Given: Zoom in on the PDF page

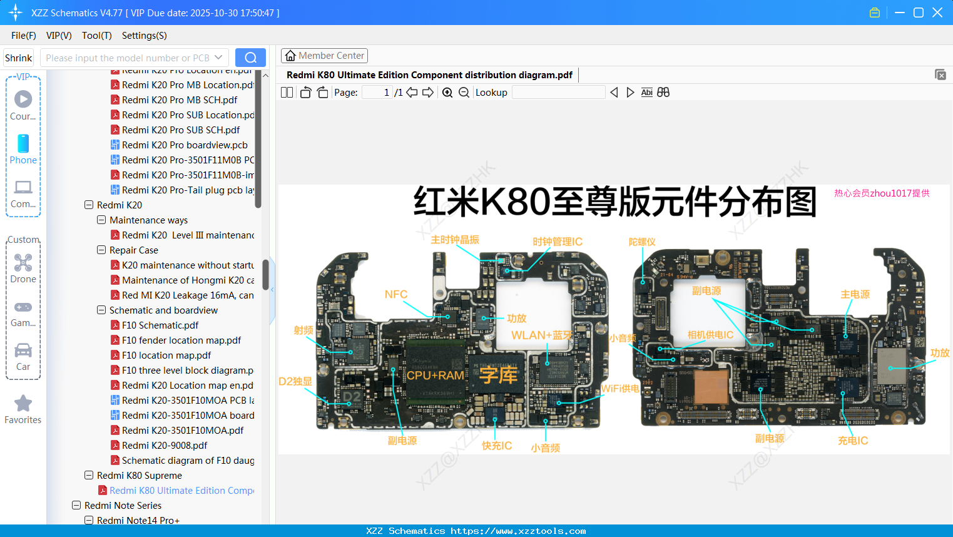Looking at the screenshot, I should coord(447,92).
